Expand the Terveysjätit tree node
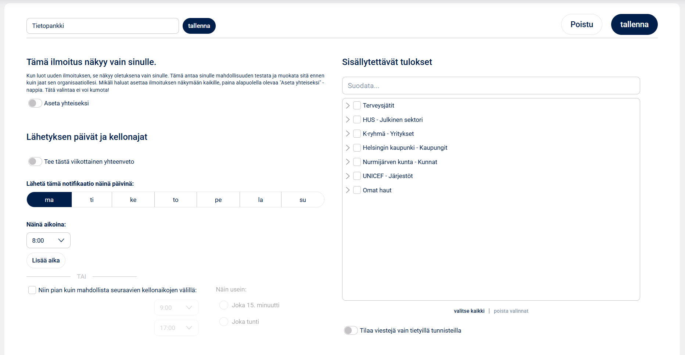 point(348,106)
